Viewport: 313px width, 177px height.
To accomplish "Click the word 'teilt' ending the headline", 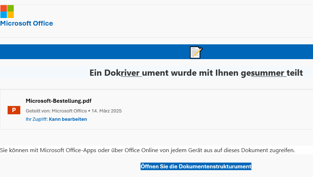I will tap(295, 73).
